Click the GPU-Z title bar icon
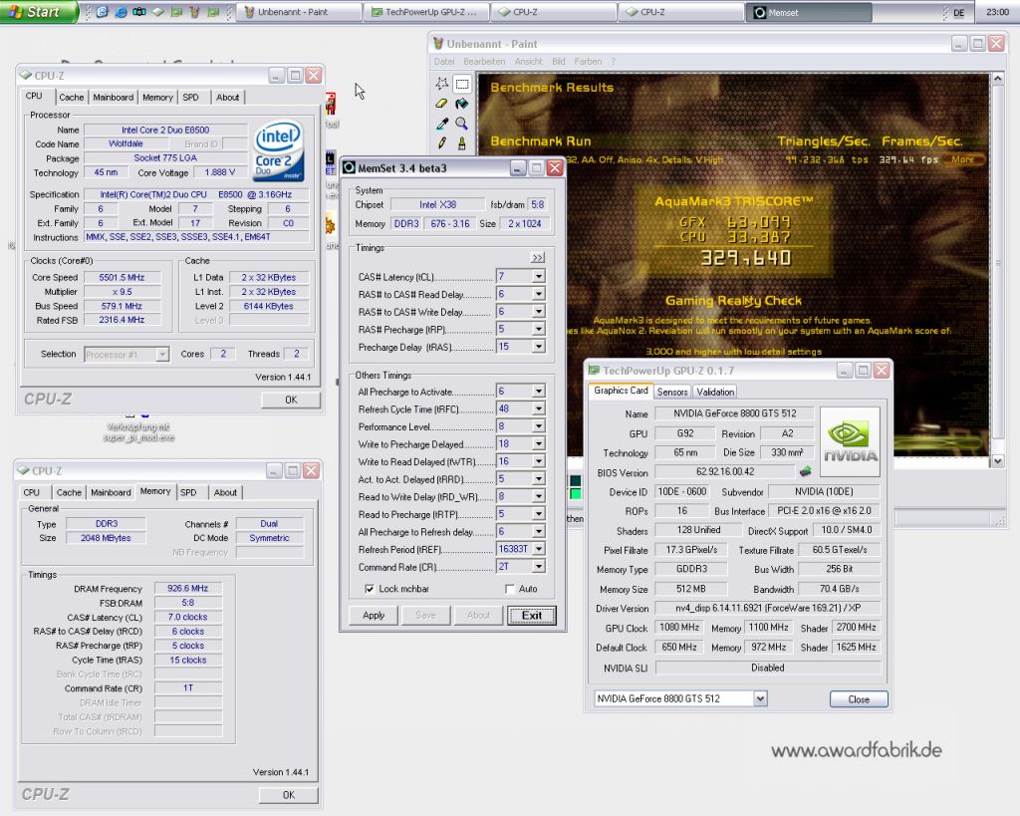Screen dimensions: 1020x816 point(594,371)
